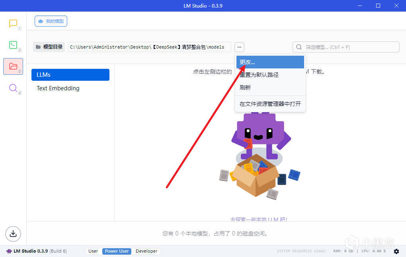Image resolution: width=406 pixels, height=257 pixels.
Task: Close the LM Studio window
Action: tap(396, 6)
